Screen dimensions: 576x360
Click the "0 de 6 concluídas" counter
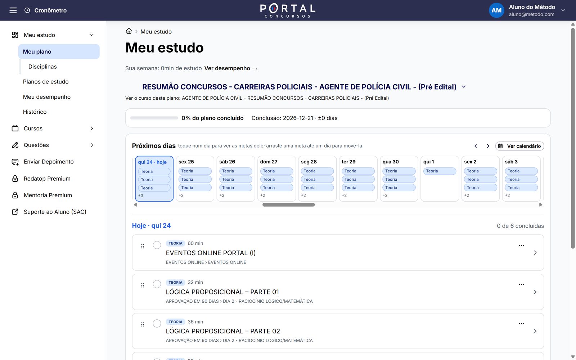click(x=520, y=226)
